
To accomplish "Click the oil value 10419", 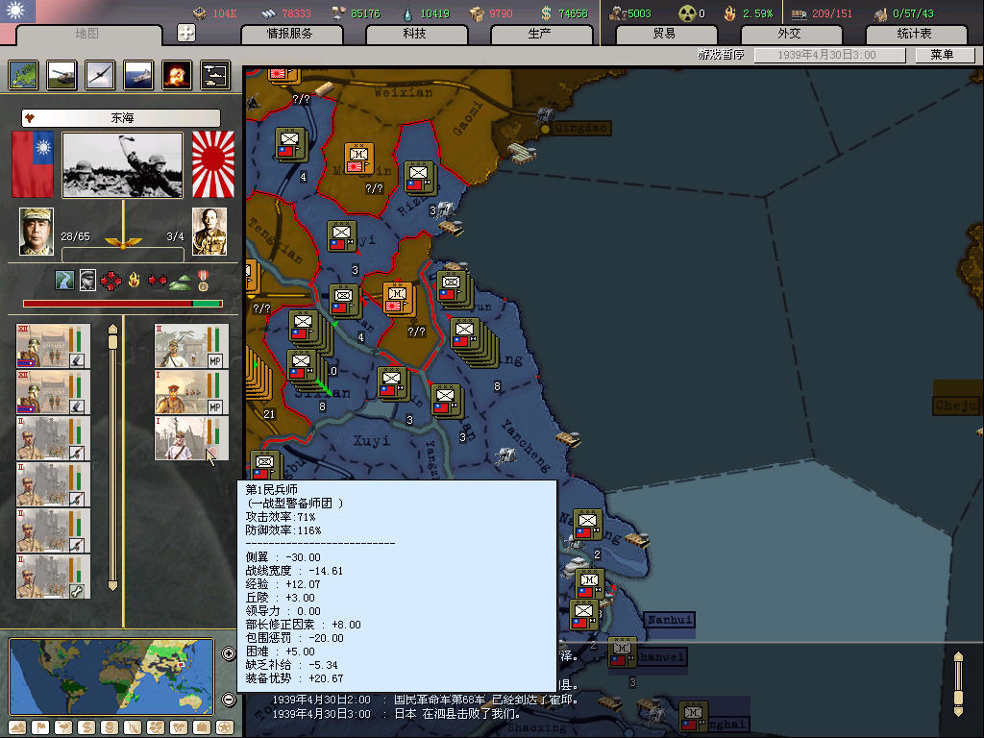I will [435, 13].
